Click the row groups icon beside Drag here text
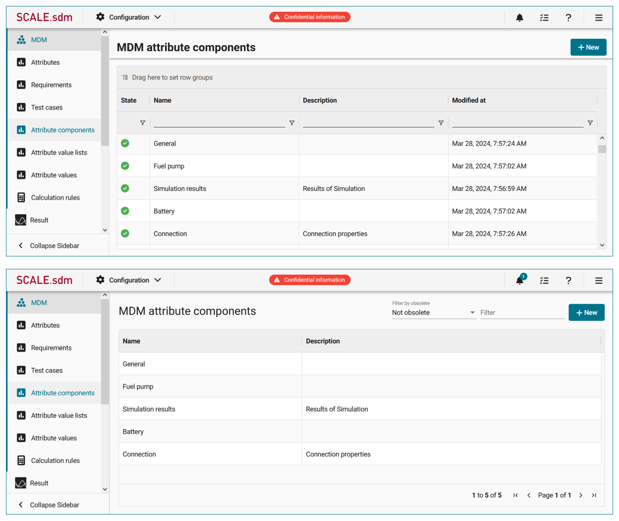This screenshot has height=521, width=619. coord(125,77)
